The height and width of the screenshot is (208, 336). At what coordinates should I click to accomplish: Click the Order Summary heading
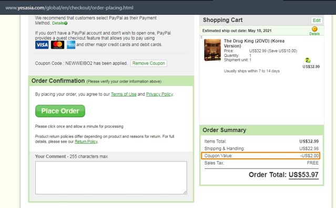(x=225, y=130)
